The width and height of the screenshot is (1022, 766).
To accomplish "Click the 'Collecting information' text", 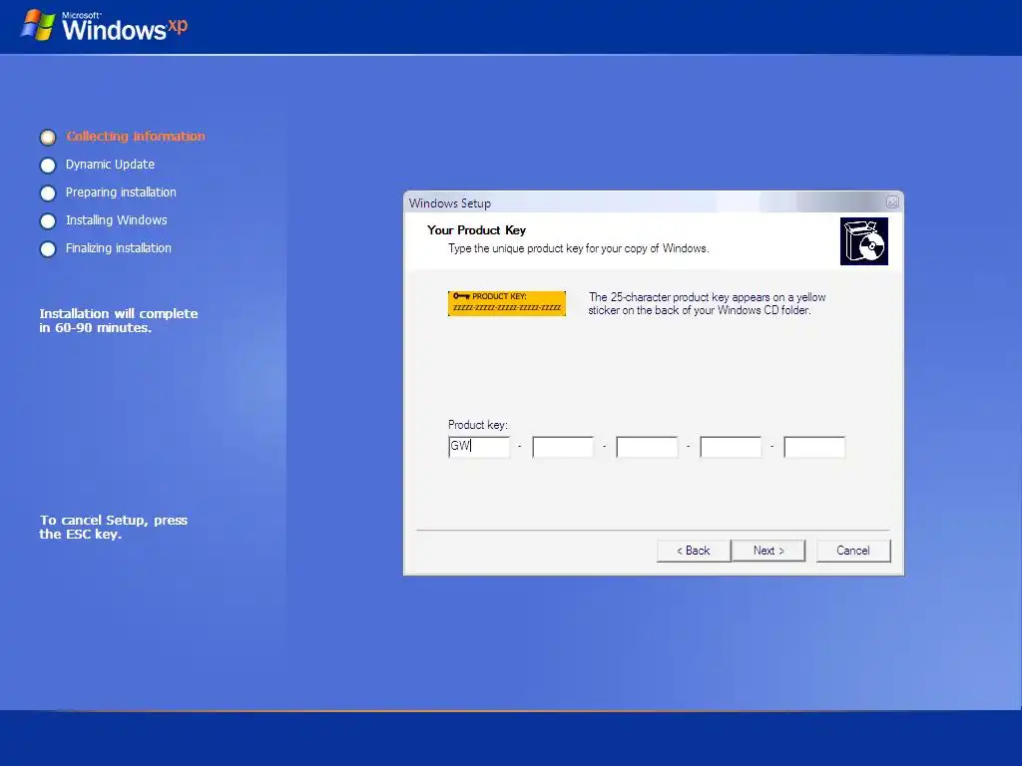I will [136, 136].
